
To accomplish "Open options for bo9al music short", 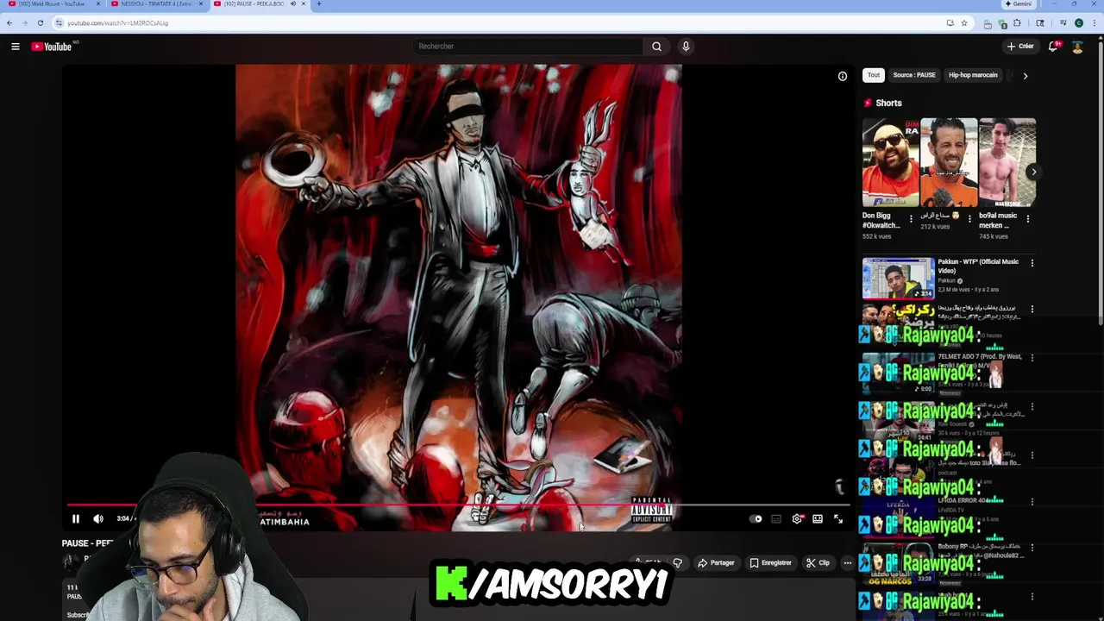I will [1028, 219].
